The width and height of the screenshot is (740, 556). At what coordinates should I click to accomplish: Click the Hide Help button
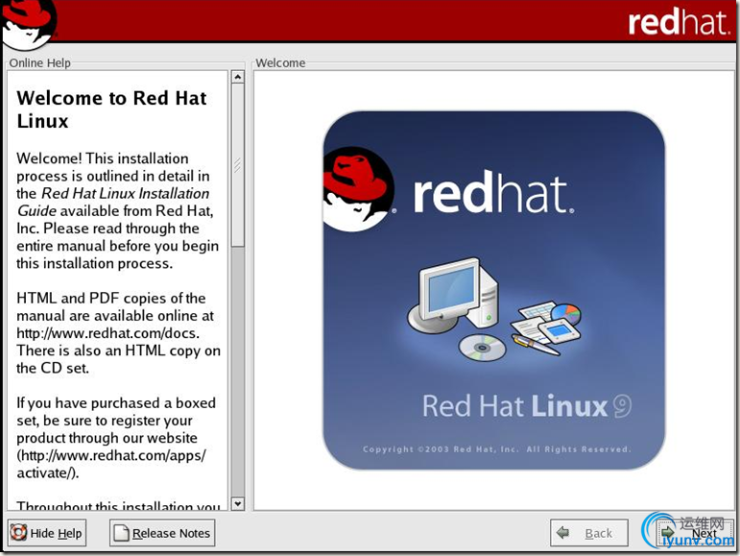click(x=47, y=533)
